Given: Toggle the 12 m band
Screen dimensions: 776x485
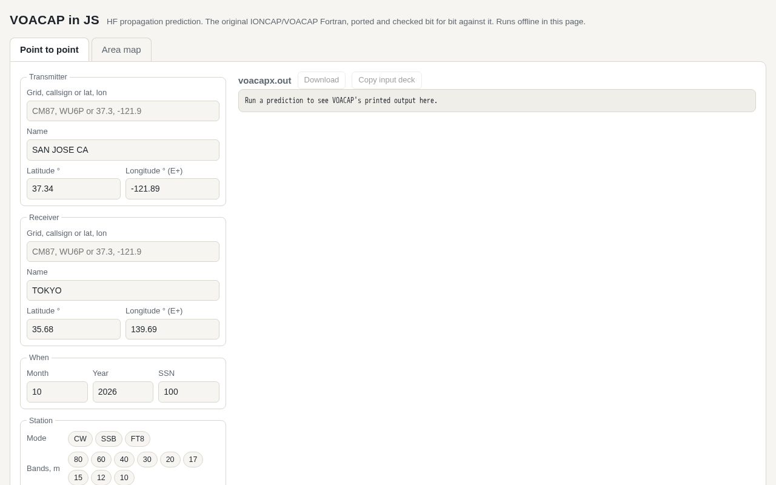Looking at the screenshot, I should tap(101, 478).
